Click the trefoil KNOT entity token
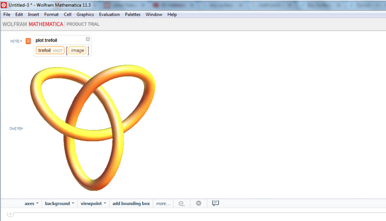The height and width of the screenshot is (221, 386). [50, 51]
